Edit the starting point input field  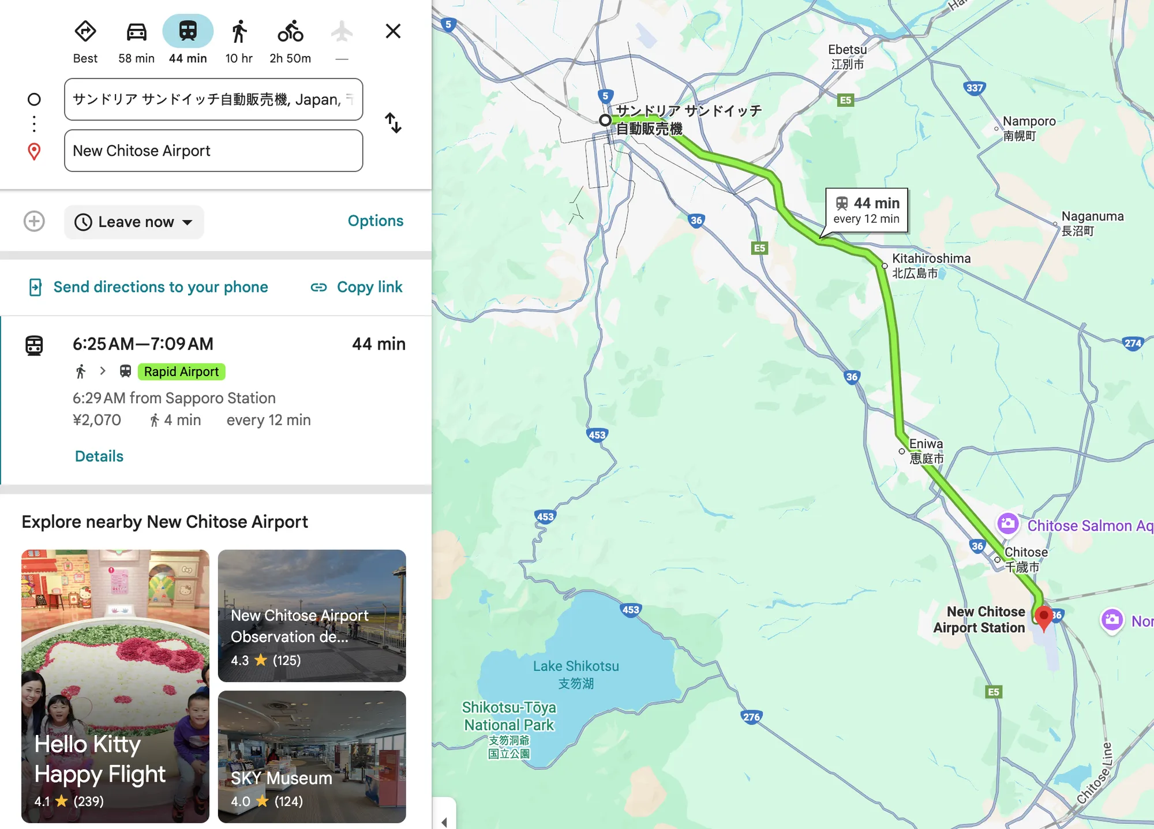click(x=213, y=99)
